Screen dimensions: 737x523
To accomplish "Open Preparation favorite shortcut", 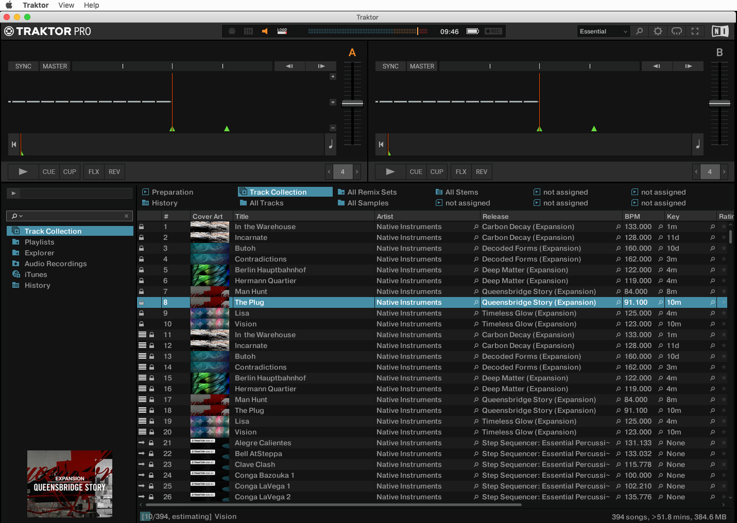I will (x=167, y=192).
